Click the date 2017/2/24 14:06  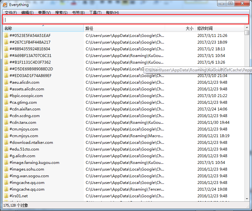point(212,109)
